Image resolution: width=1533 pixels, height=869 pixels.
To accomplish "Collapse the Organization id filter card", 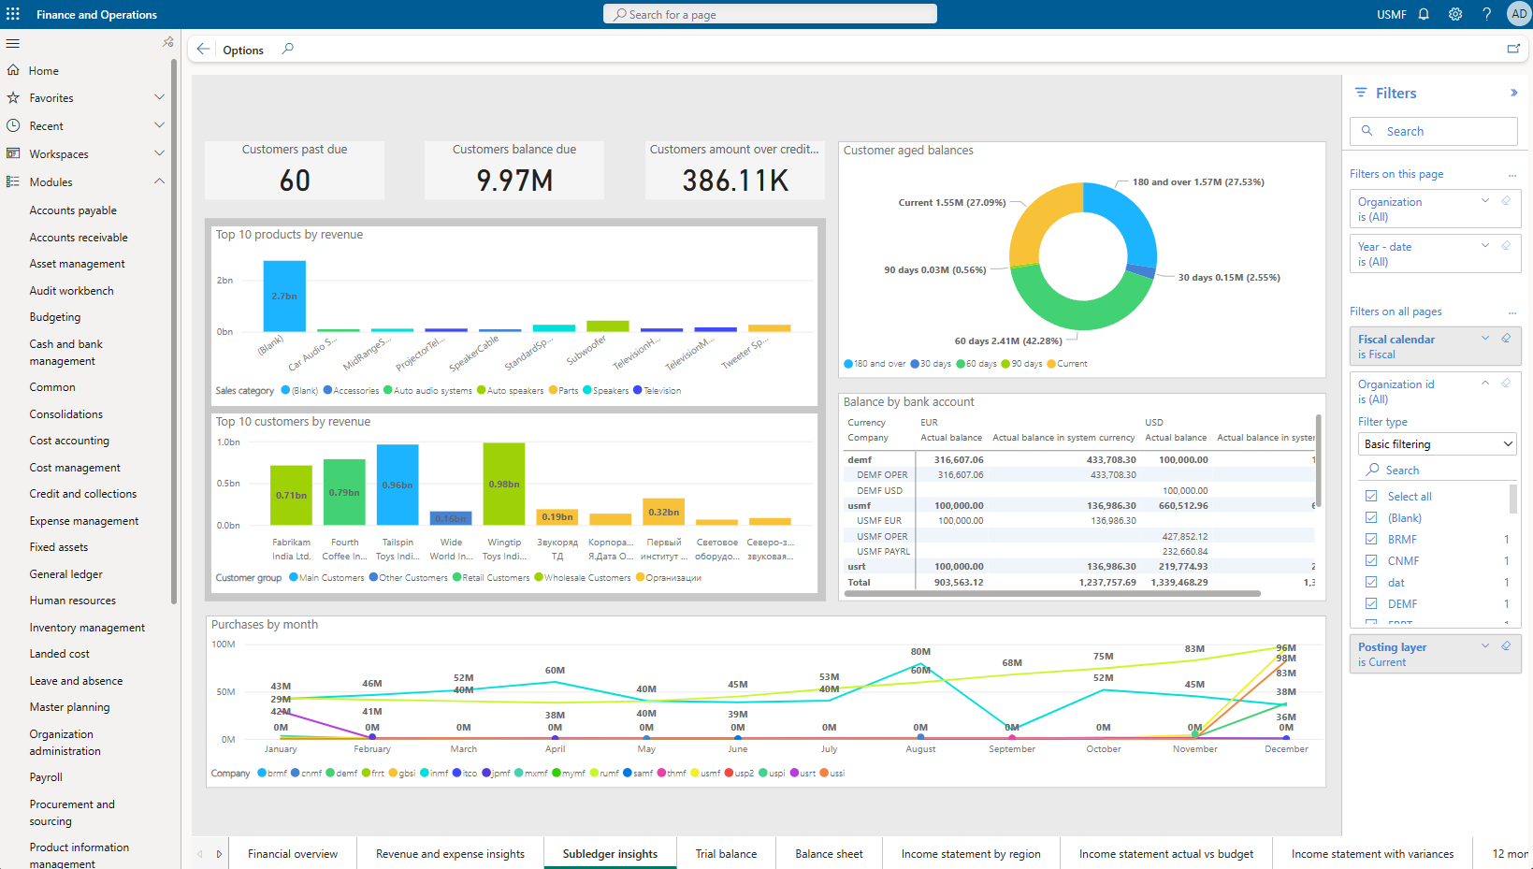I will (1485, 383).
